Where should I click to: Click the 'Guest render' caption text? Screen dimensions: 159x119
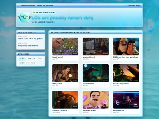(88, 84)
